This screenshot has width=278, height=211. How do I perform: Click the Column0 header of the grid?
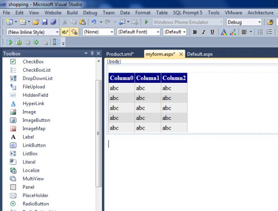coord(121,78)
